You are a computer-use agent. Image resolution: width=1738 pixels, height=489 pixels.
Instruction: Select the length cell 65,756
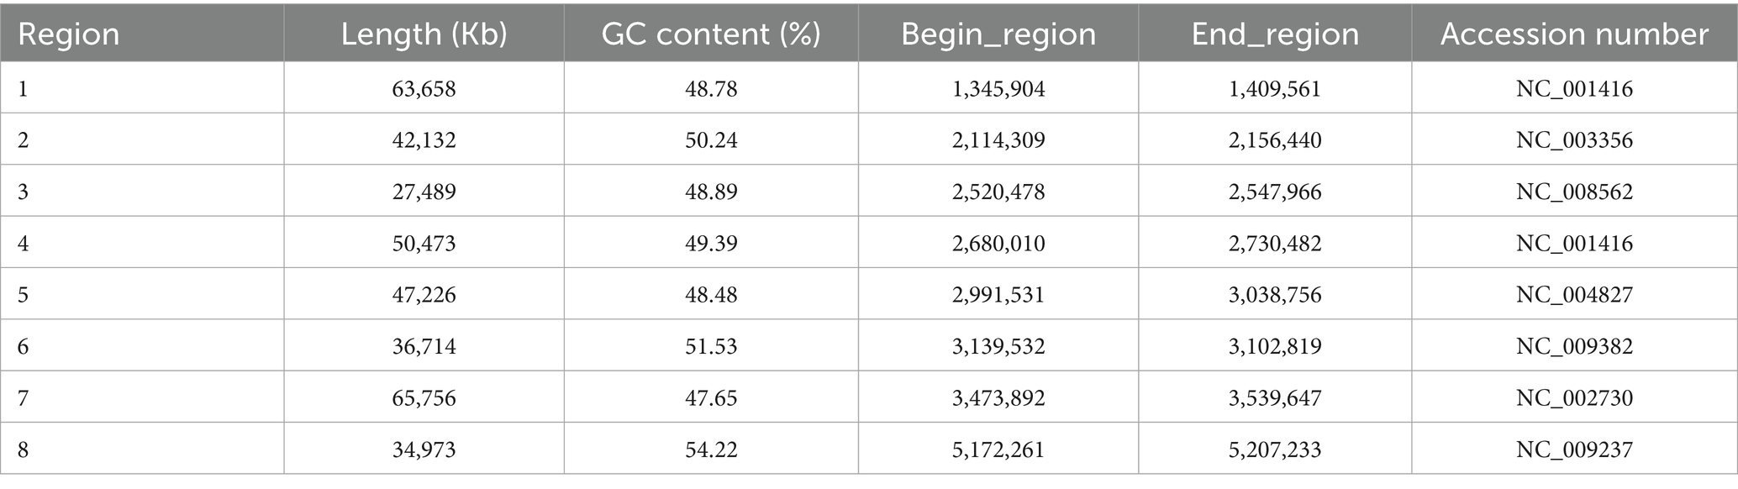424,397
